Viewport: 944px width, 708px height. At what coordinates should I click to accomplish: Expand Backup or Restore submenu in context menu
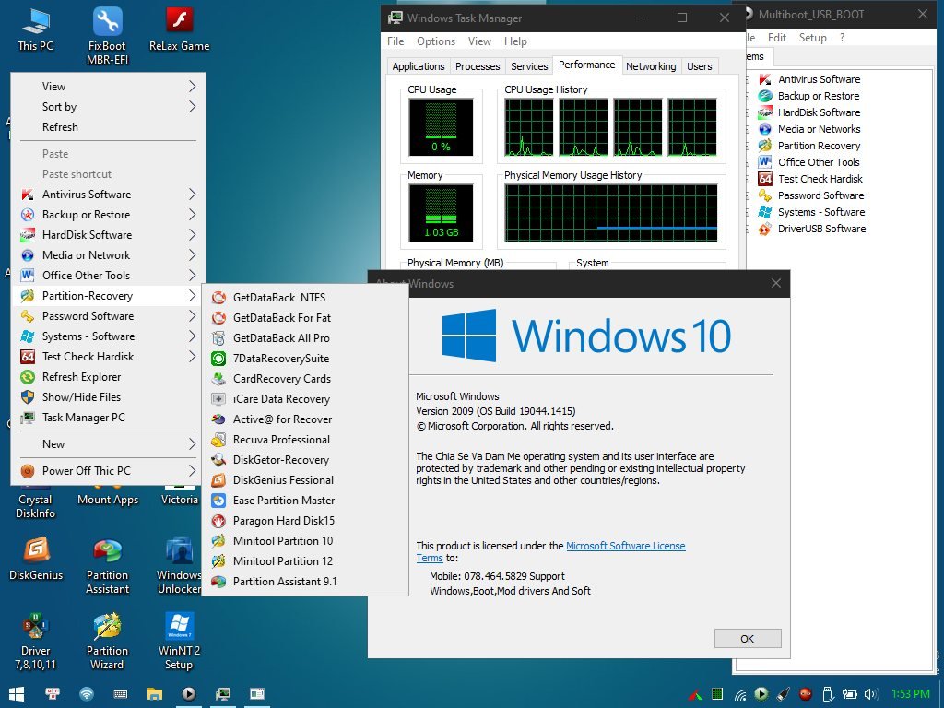109,215
